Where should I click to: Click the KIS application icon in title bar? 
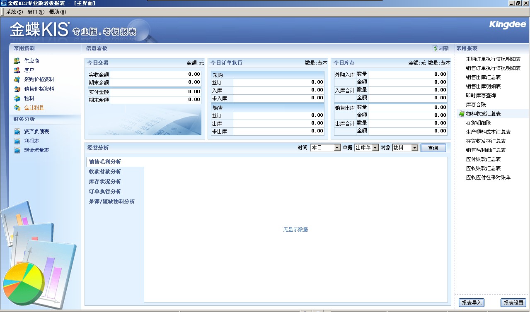pos(4,3)
